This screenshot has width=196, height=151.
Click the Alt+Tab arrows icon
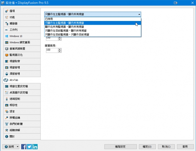pos(6,80)
